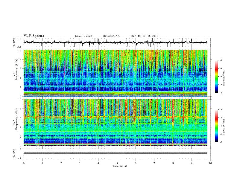Click the "-5" label on ch.1 color scale
The image size is (237, 183).
pos(221,77)
